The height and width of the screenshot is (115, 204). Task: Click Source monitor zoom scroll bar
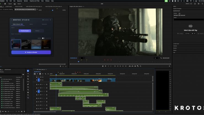pyautogui.click(x=52, y=64)
